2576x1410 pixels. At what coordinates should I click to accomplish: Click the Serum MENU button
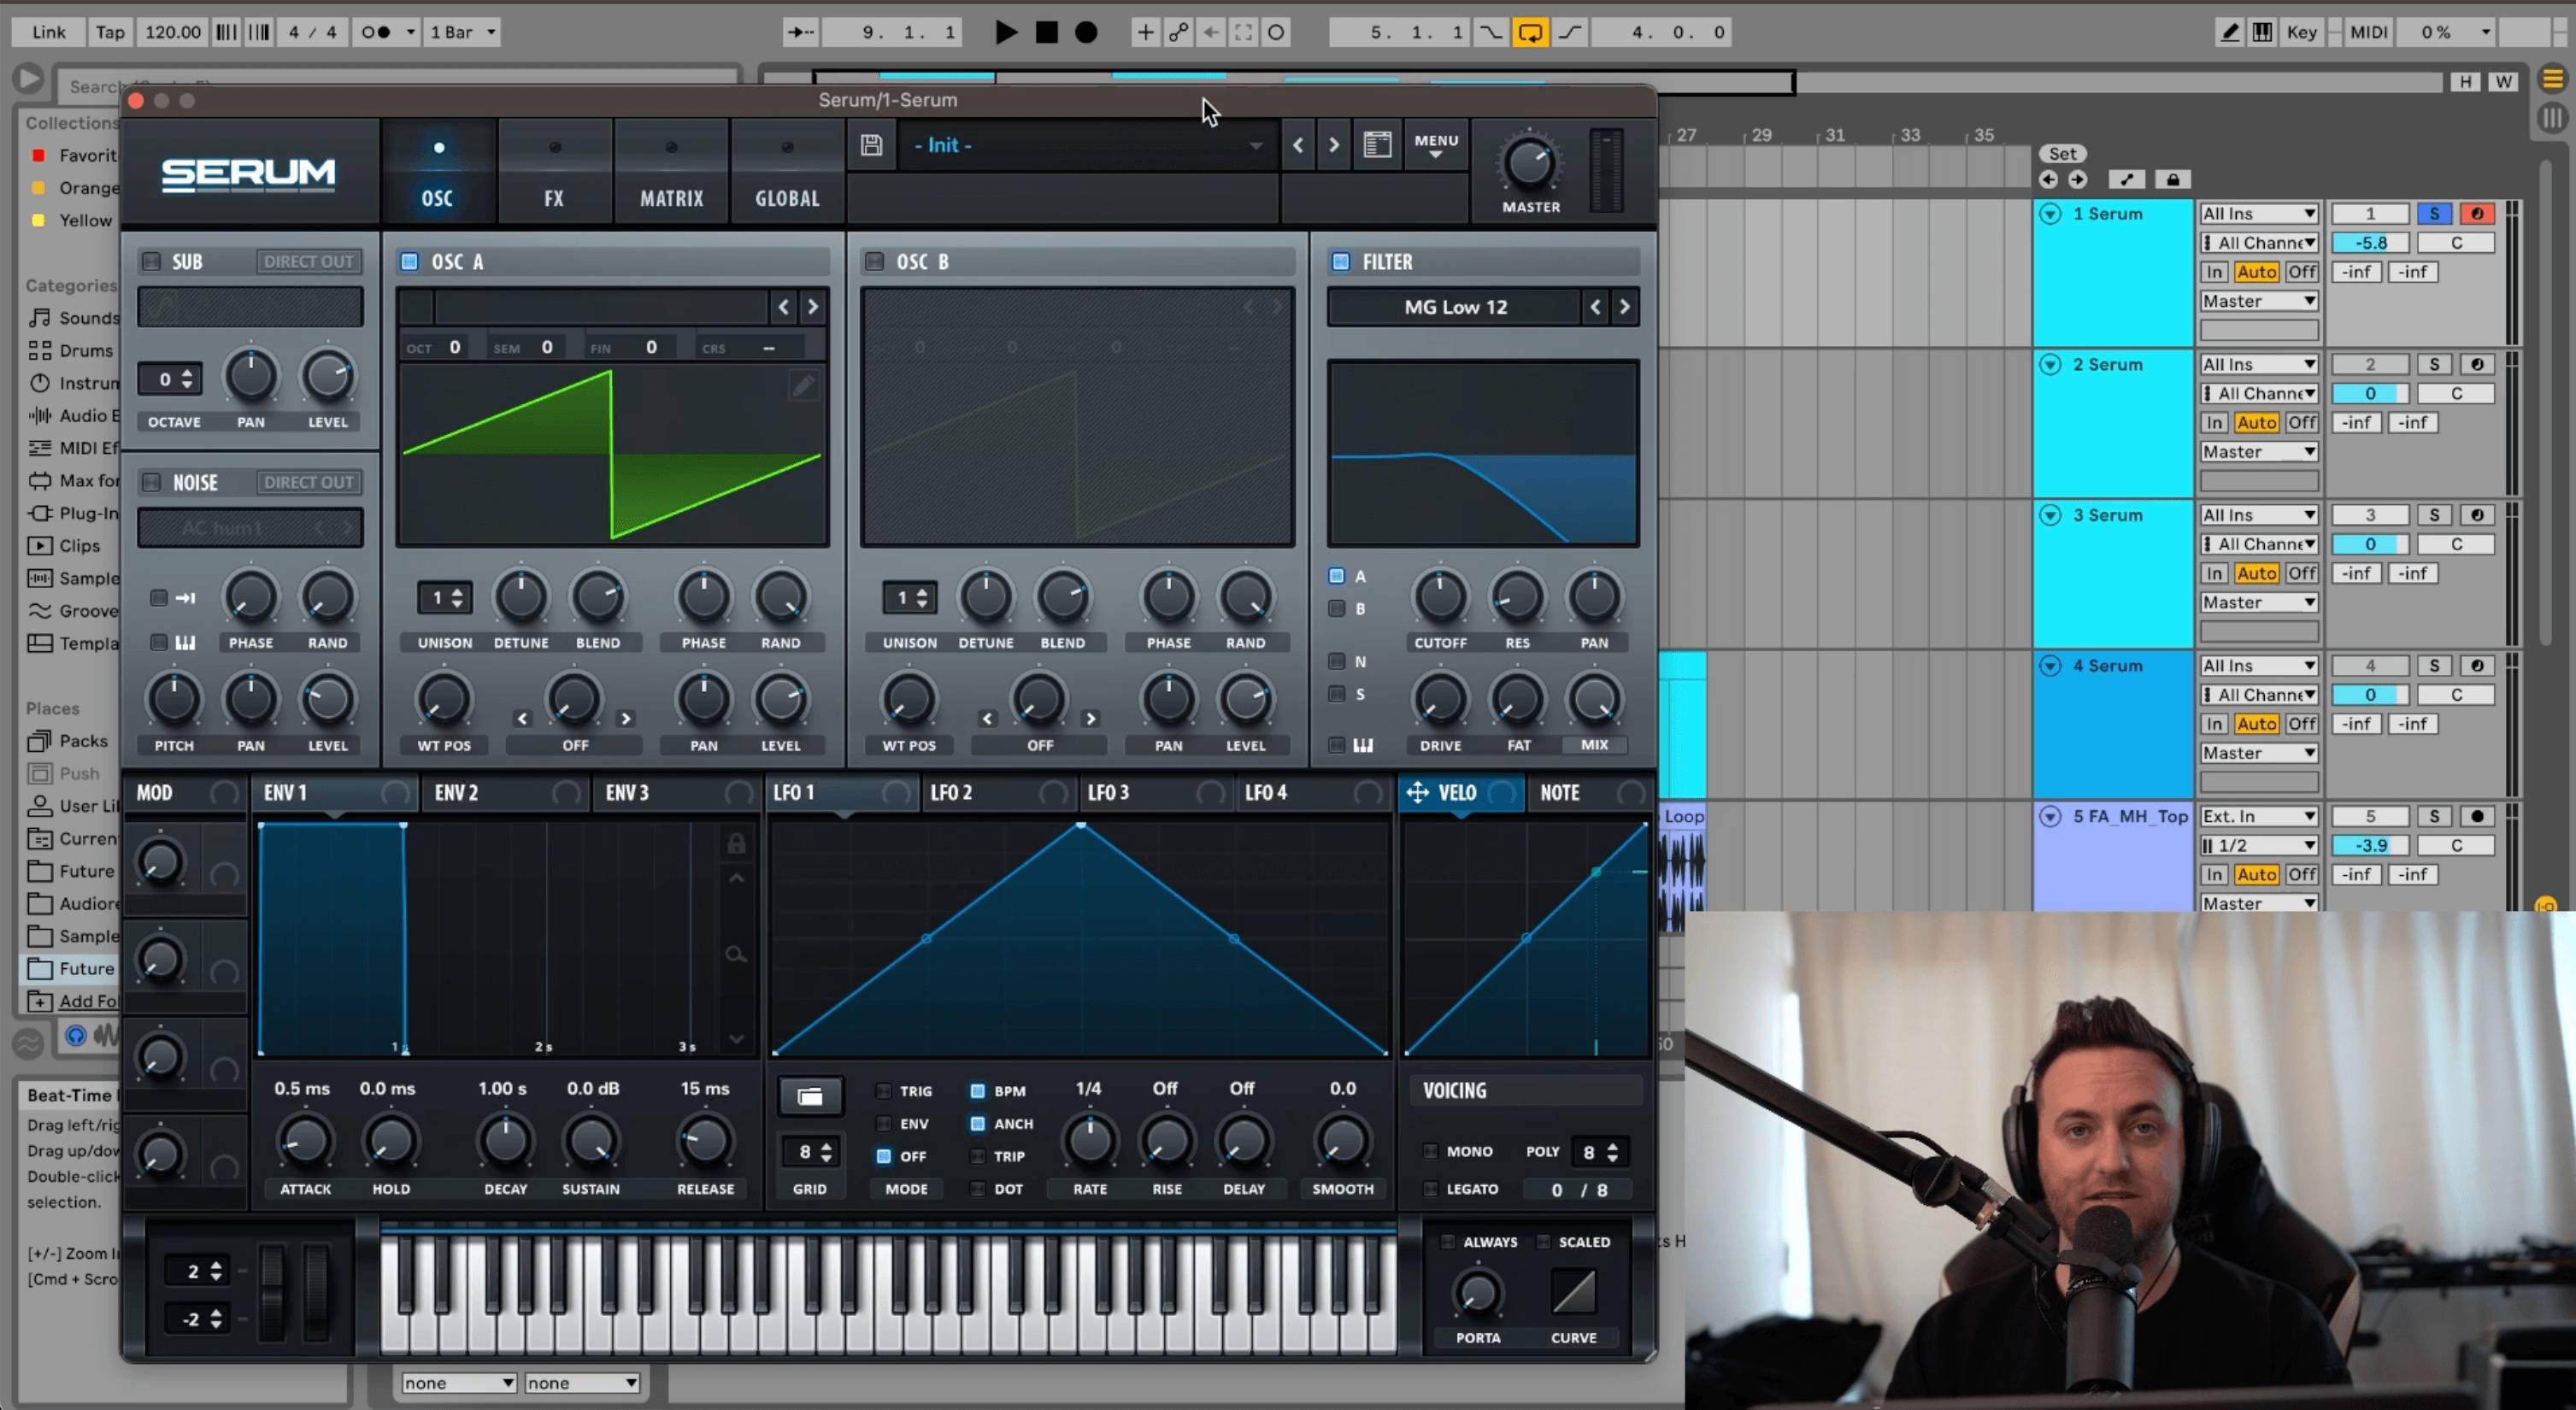coord(1436,145)
